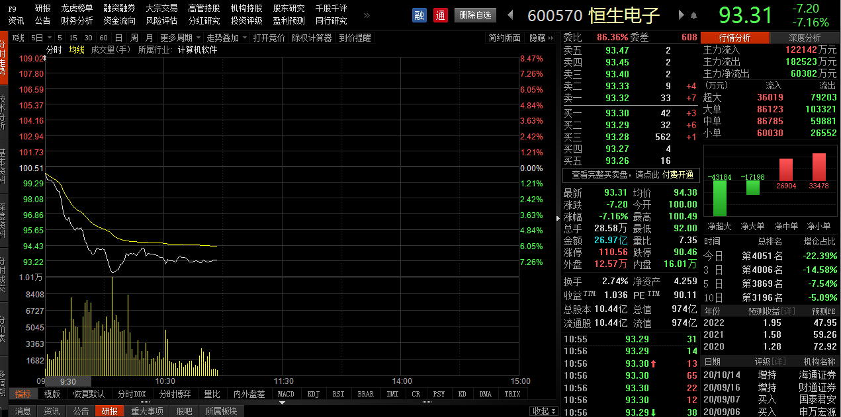Select the 指标 indicator tab
The width and height of the screenshot is (841, 417).
point(23,394)
